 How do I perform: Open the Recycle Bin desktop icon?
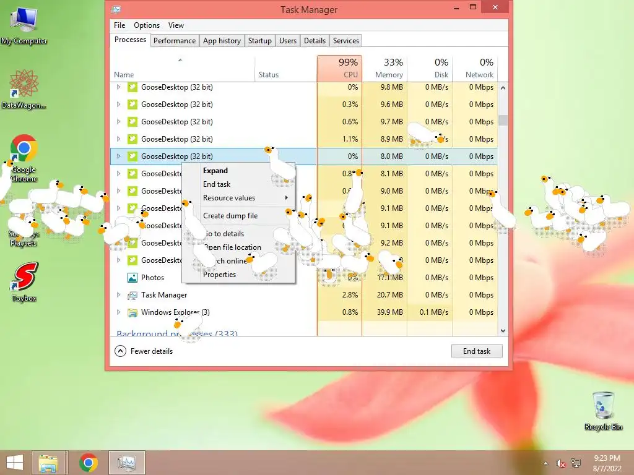point(603,411)
